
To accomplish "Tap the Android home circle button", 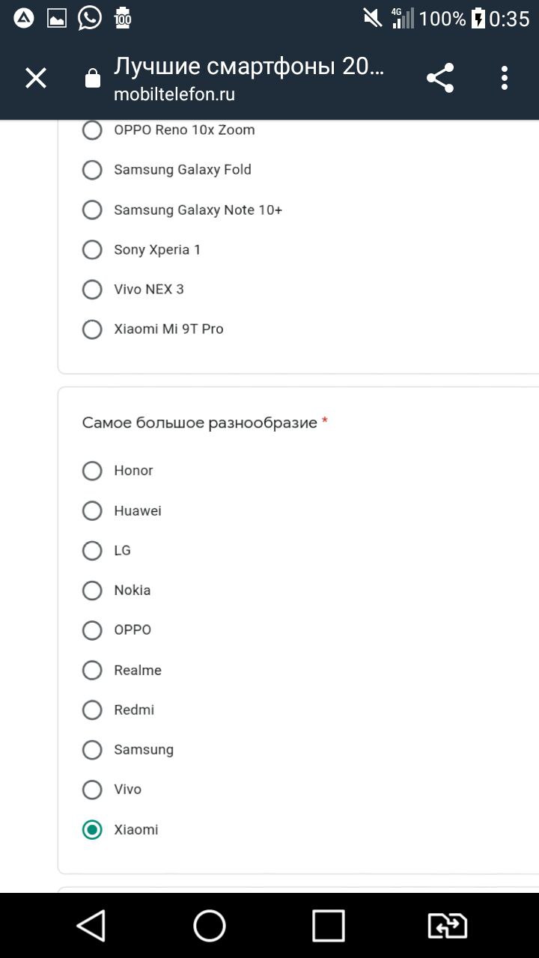I will pos(210,926).
